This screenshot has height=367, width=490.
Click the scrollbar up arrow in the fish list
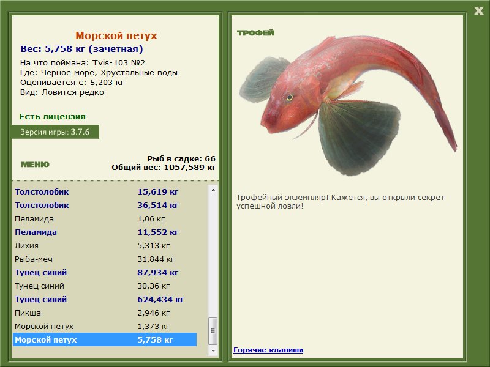point(213,190)
